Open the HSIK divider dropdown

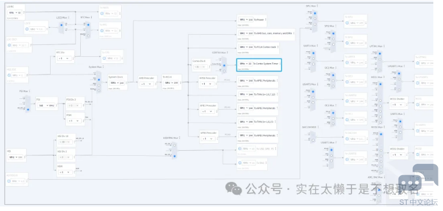65,172
